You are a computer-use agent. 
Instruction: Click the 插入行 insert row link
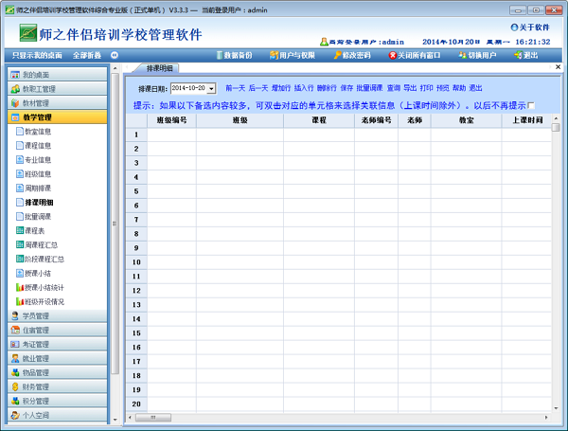click(304, 88)
